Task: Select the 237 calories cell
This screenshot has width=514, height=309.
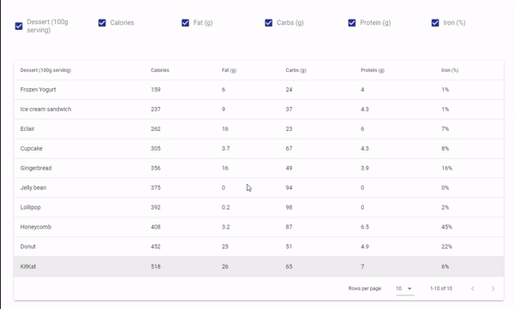Action: [x=156, y=109]
